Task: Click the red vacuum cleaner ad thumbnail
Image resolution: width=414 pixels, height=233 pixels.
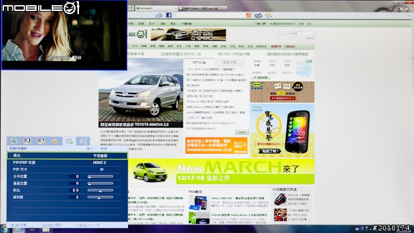Action: 280,199
